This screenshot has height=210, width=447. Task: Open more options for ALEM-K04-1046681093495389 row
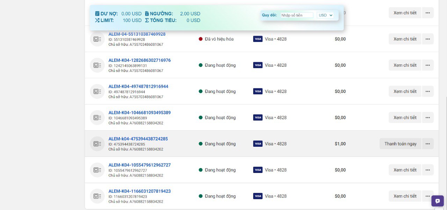tap(428, 117)
